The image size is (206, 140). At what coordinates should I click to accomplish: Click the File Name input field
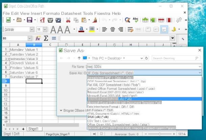click(144, 67)
